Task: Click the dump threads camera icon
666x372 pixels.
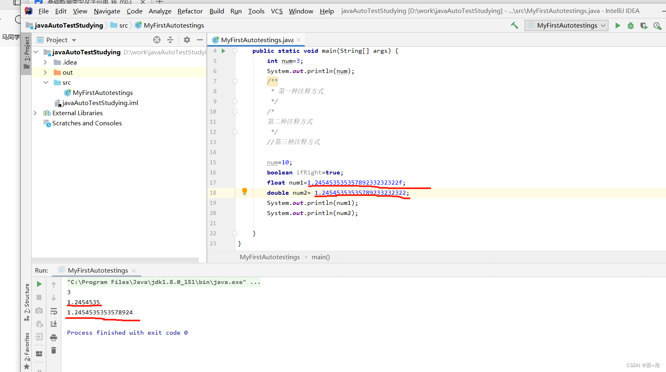Action: (39, 311)
